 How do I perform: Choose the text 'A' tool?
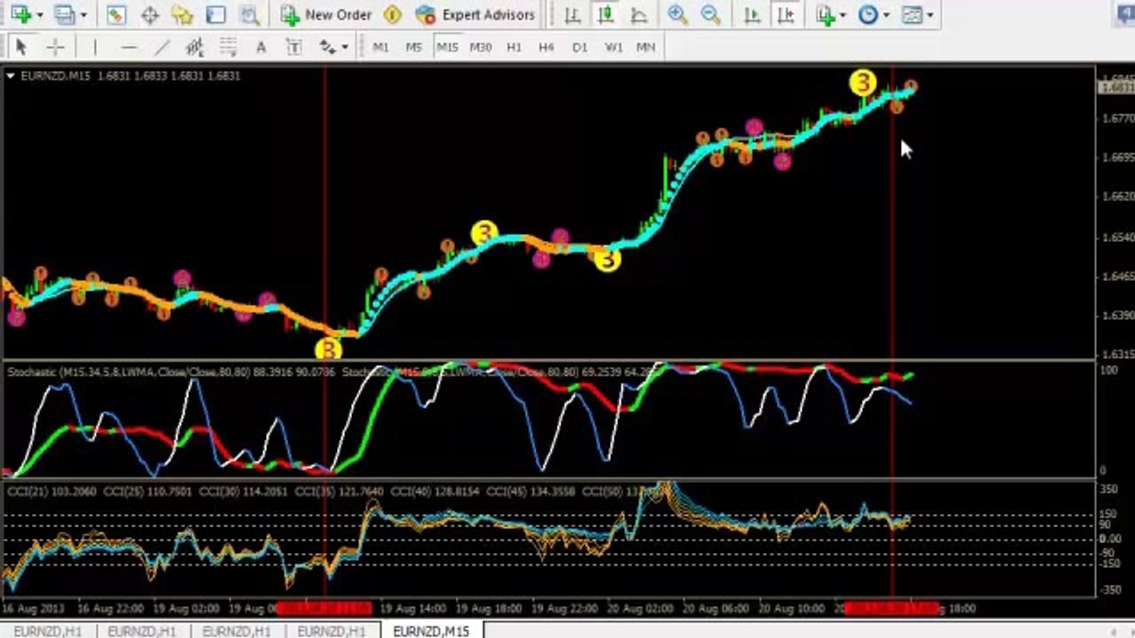point(261,47)
